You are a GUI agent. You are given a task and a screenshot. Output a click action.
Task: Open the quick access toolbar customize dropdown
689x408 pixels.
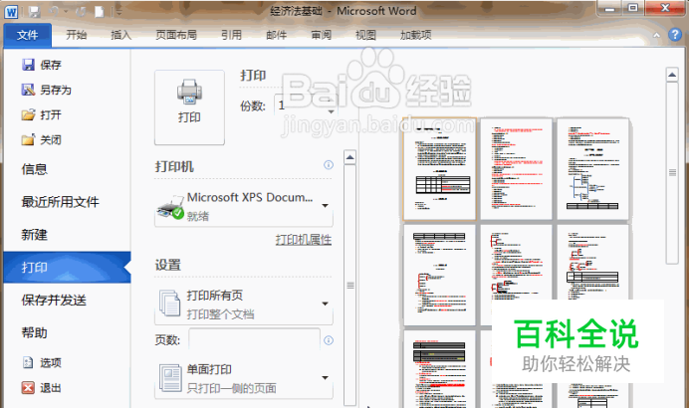117,12
